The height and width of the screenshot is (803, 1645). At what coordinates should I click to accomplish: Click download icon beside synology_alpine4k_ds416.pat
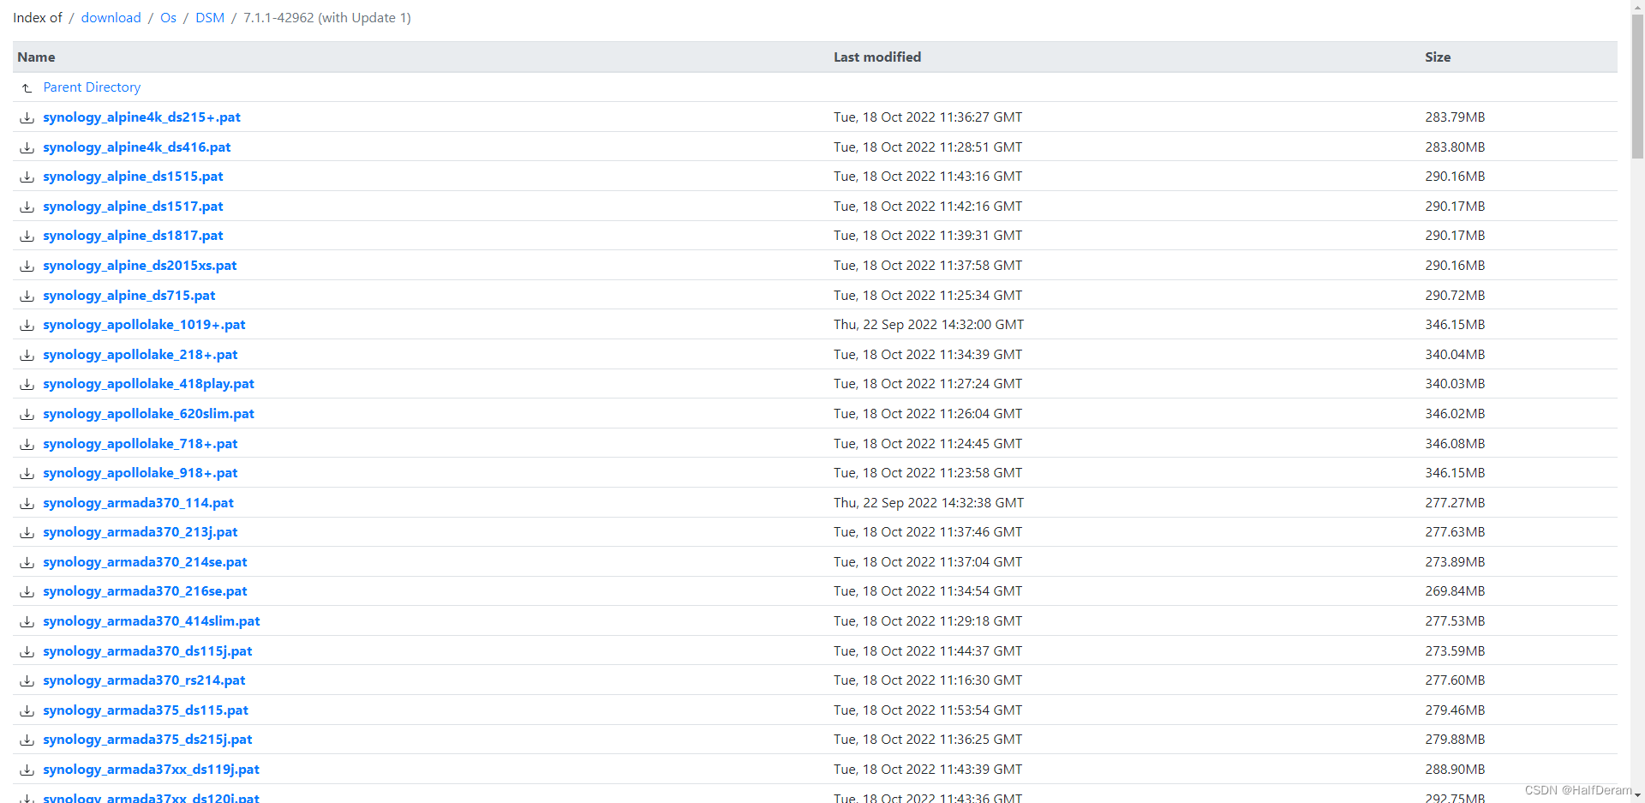click(x=27, y=147)
